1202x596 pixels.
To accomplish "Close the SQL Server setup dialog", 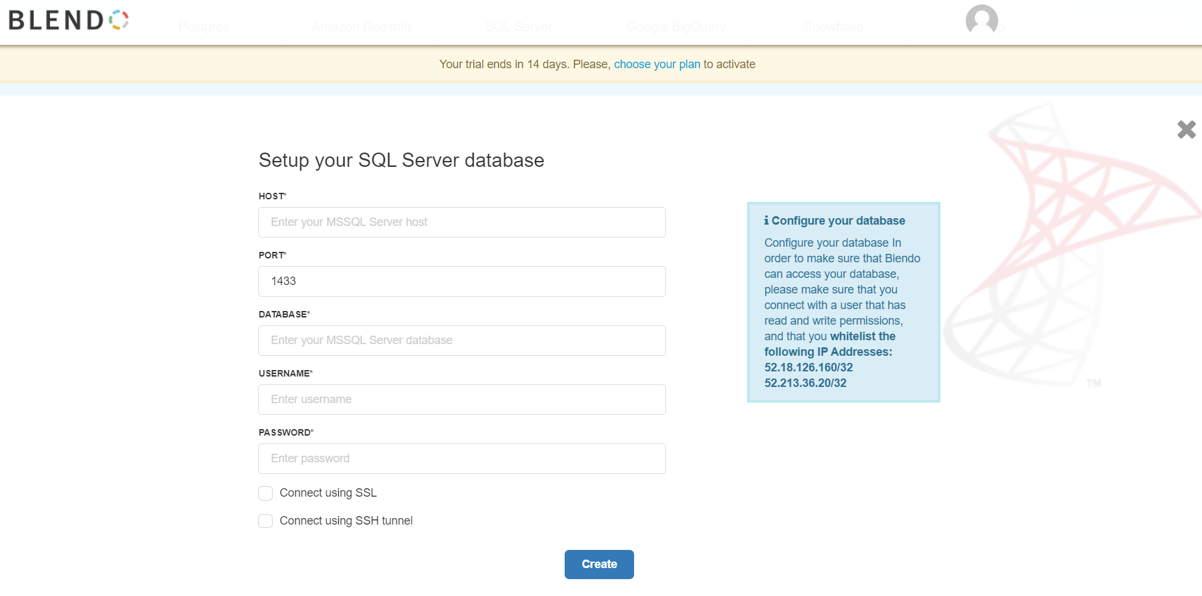I will click(x=1186, y=130).
